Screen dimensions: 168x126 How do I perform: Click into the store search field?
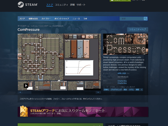pyautogui.click(x=132, y=19)
